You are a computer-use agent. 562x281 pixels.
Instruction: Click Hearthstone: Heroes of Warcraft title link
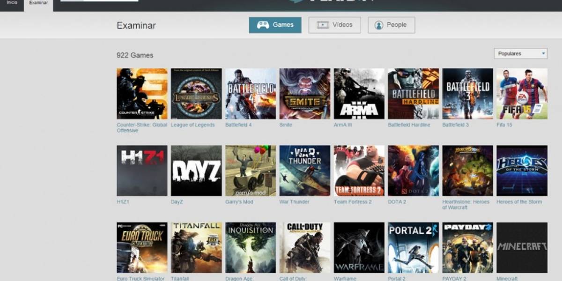pos(466,205)
